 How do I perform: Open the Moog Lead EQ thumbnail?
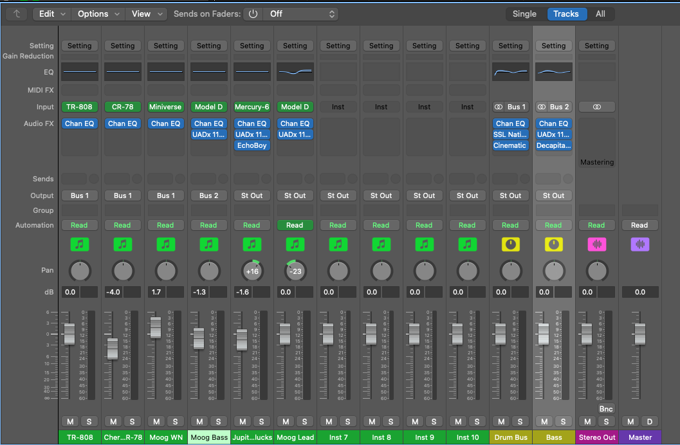coord(295,71)
